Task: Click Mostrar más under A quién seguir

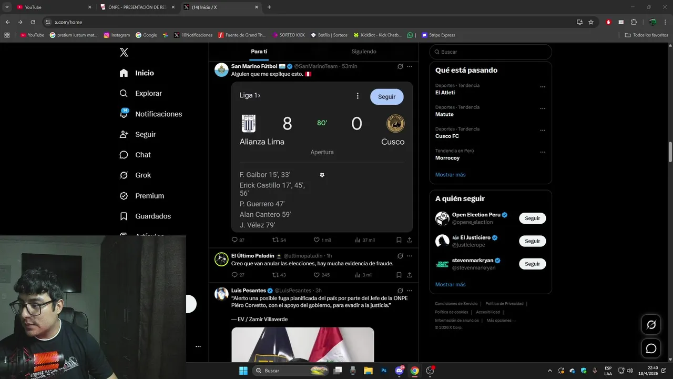Action: click(x=450, y=285)
